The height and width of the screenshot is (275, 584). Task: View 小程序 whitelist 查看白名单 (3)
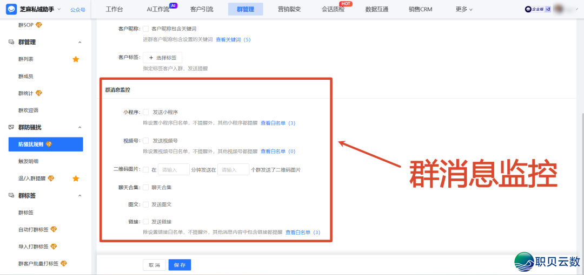(x=278, y=122)
